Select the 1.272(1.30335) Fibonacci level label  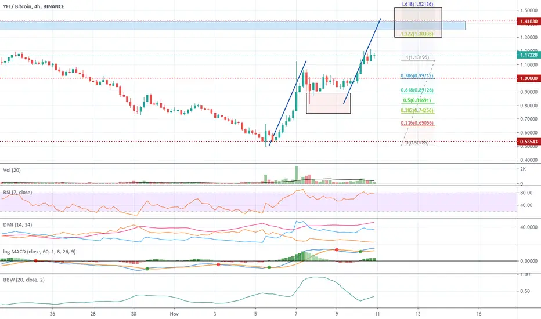417,34
